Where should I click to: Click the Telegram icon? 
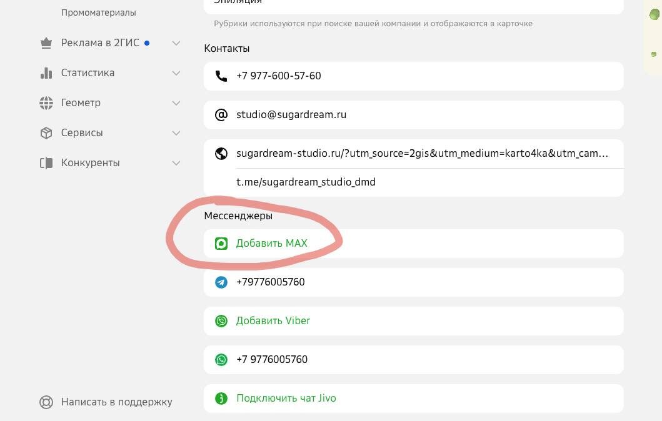(221, 282)
